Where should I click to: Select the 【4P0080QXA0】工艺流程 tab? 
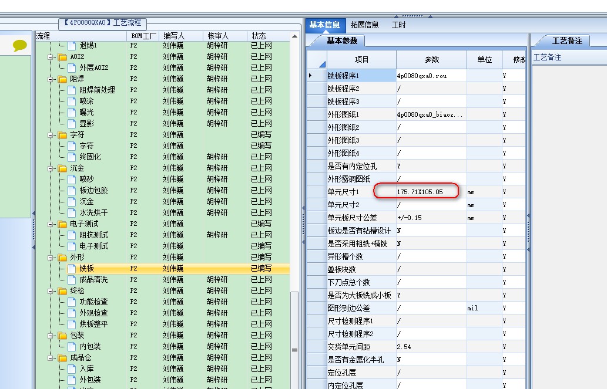[103, 23]
